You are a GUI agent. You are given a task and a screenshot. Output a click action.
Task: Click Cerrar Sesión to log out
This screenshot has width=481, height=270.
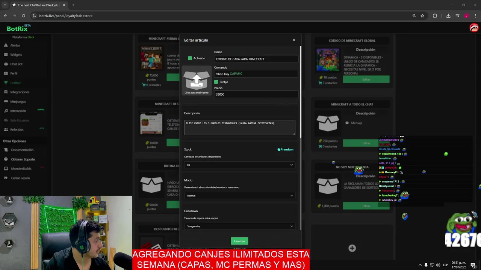coord(20,178)
